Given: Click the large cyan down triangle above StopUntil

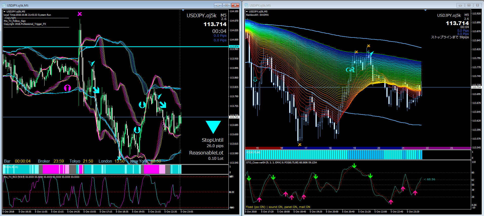Looking at the screenshot, I should point(213,127).
